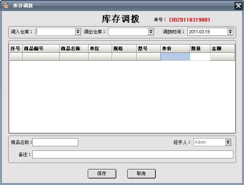Click the 商品名称 column header
Image resolution: width=244 pixels, height=185 pixels.
pos(74,49)
